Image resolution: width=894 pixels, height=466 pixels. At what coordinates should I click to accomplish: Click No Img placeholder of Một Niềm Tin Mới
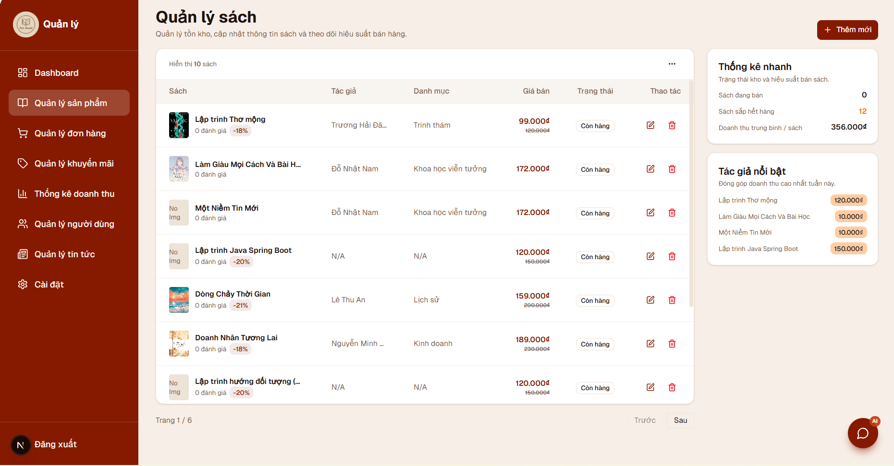coord(179,213)
